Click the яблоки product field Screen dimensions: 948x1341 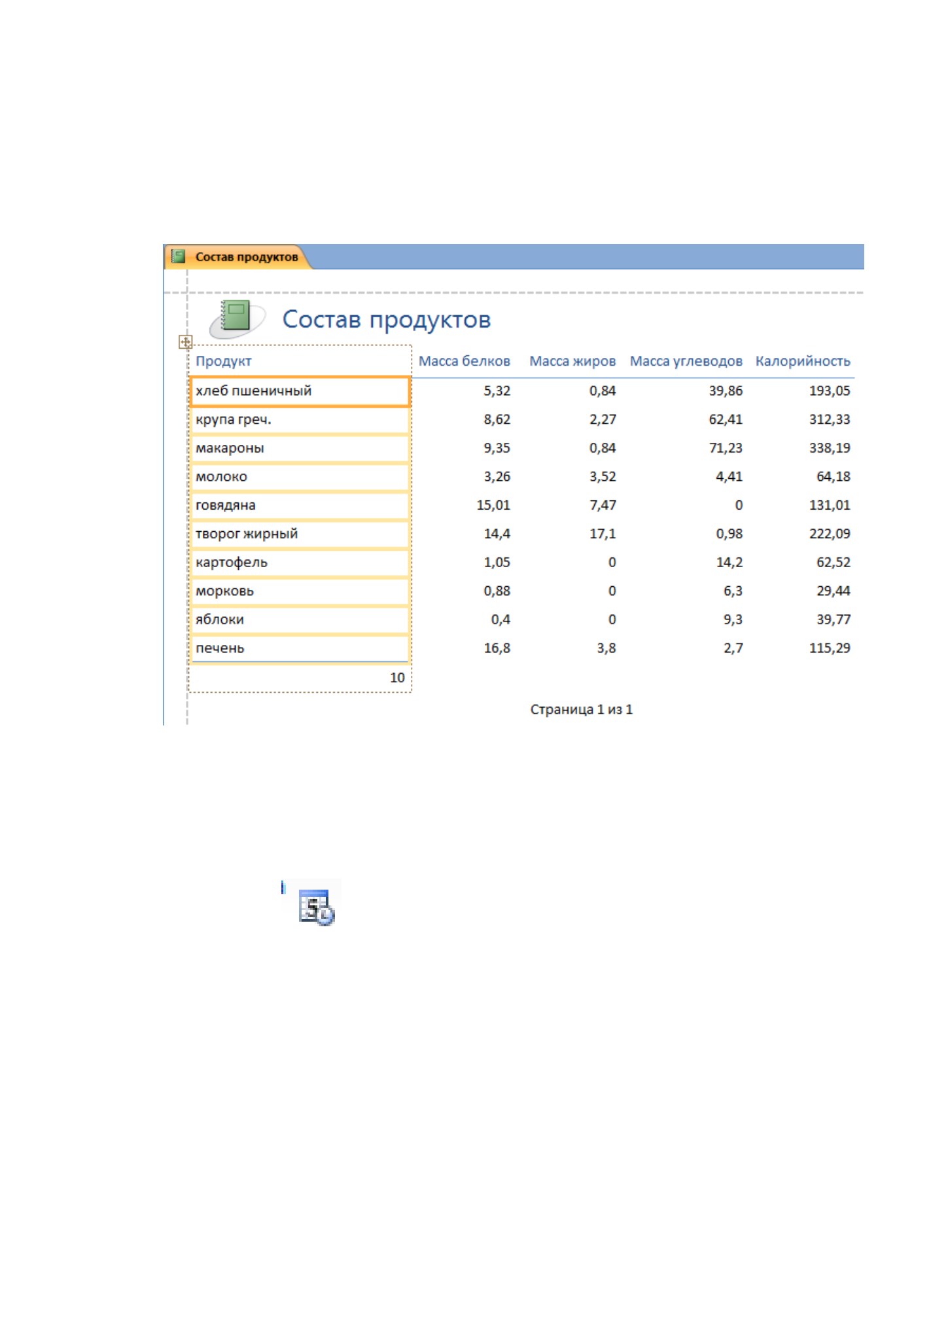300,620
